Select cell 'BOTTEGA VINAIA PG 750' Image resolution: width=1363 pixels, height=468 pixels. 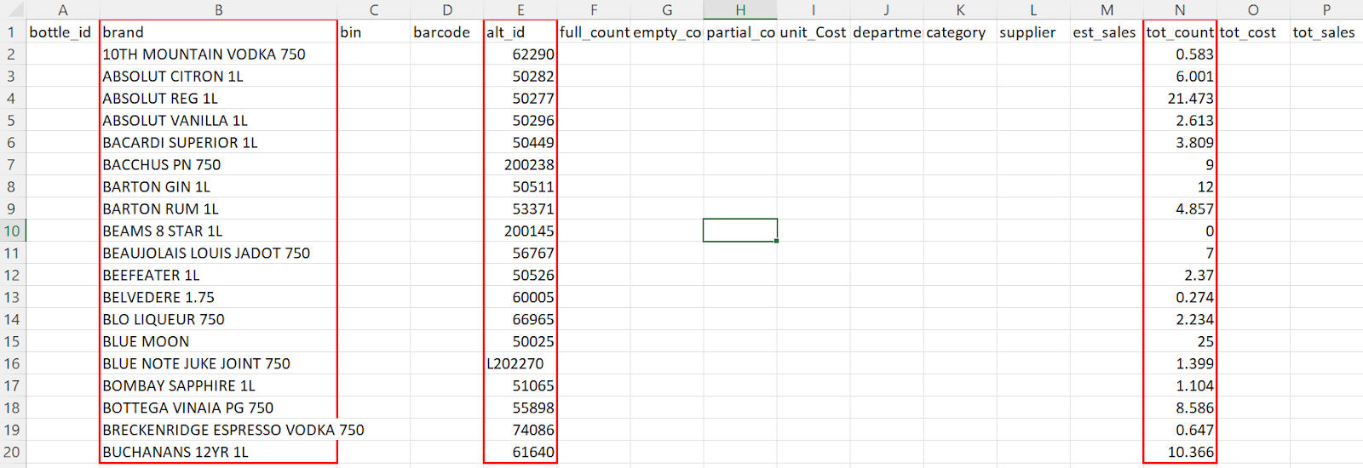pos(218,408)
